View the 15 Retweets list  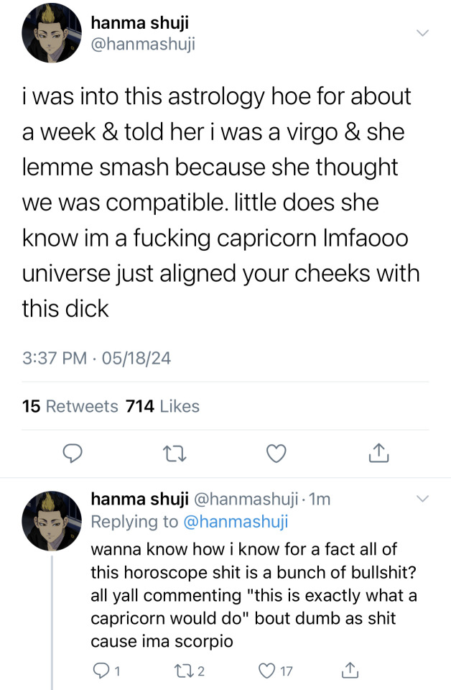(70, 406)
